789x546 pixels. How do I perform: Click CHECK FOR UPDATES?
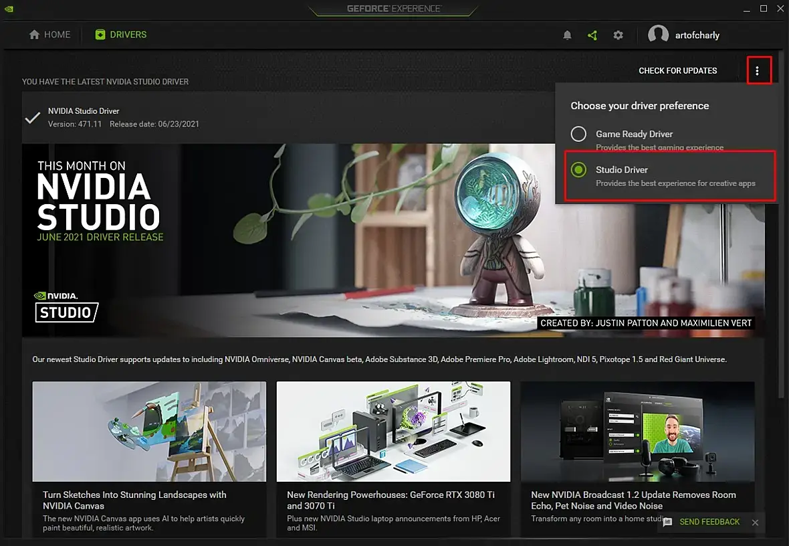pyautogui.click(x=678, y=71)
